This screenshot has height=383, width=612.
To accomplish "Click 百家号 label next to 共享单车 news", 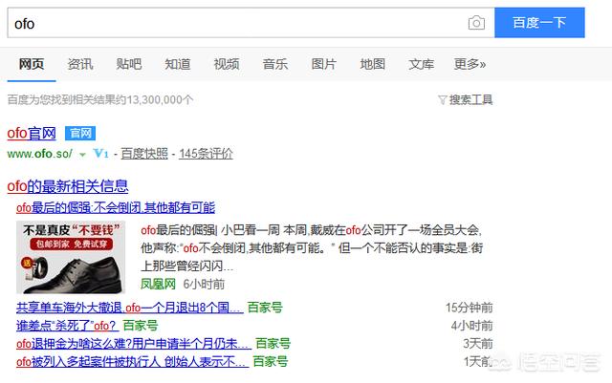I will pos(265,308).
